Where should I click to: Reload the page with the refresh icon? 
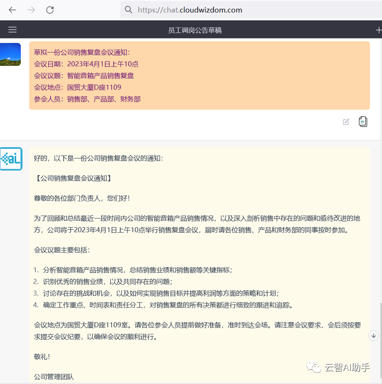coord(50,10)
